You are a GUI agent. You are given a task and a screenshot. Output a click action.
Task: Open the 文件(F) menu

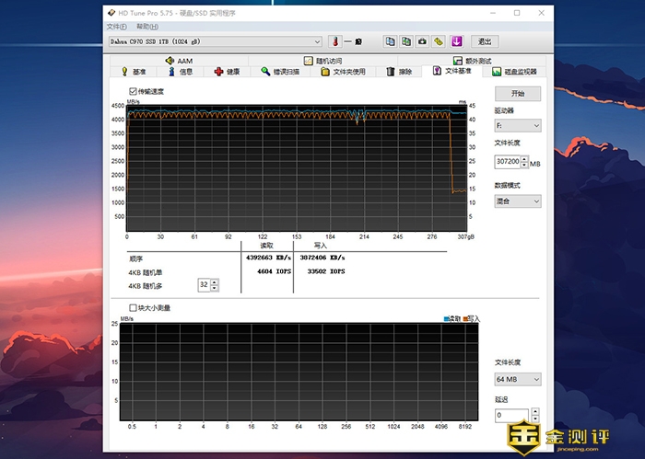pos(117,27)
